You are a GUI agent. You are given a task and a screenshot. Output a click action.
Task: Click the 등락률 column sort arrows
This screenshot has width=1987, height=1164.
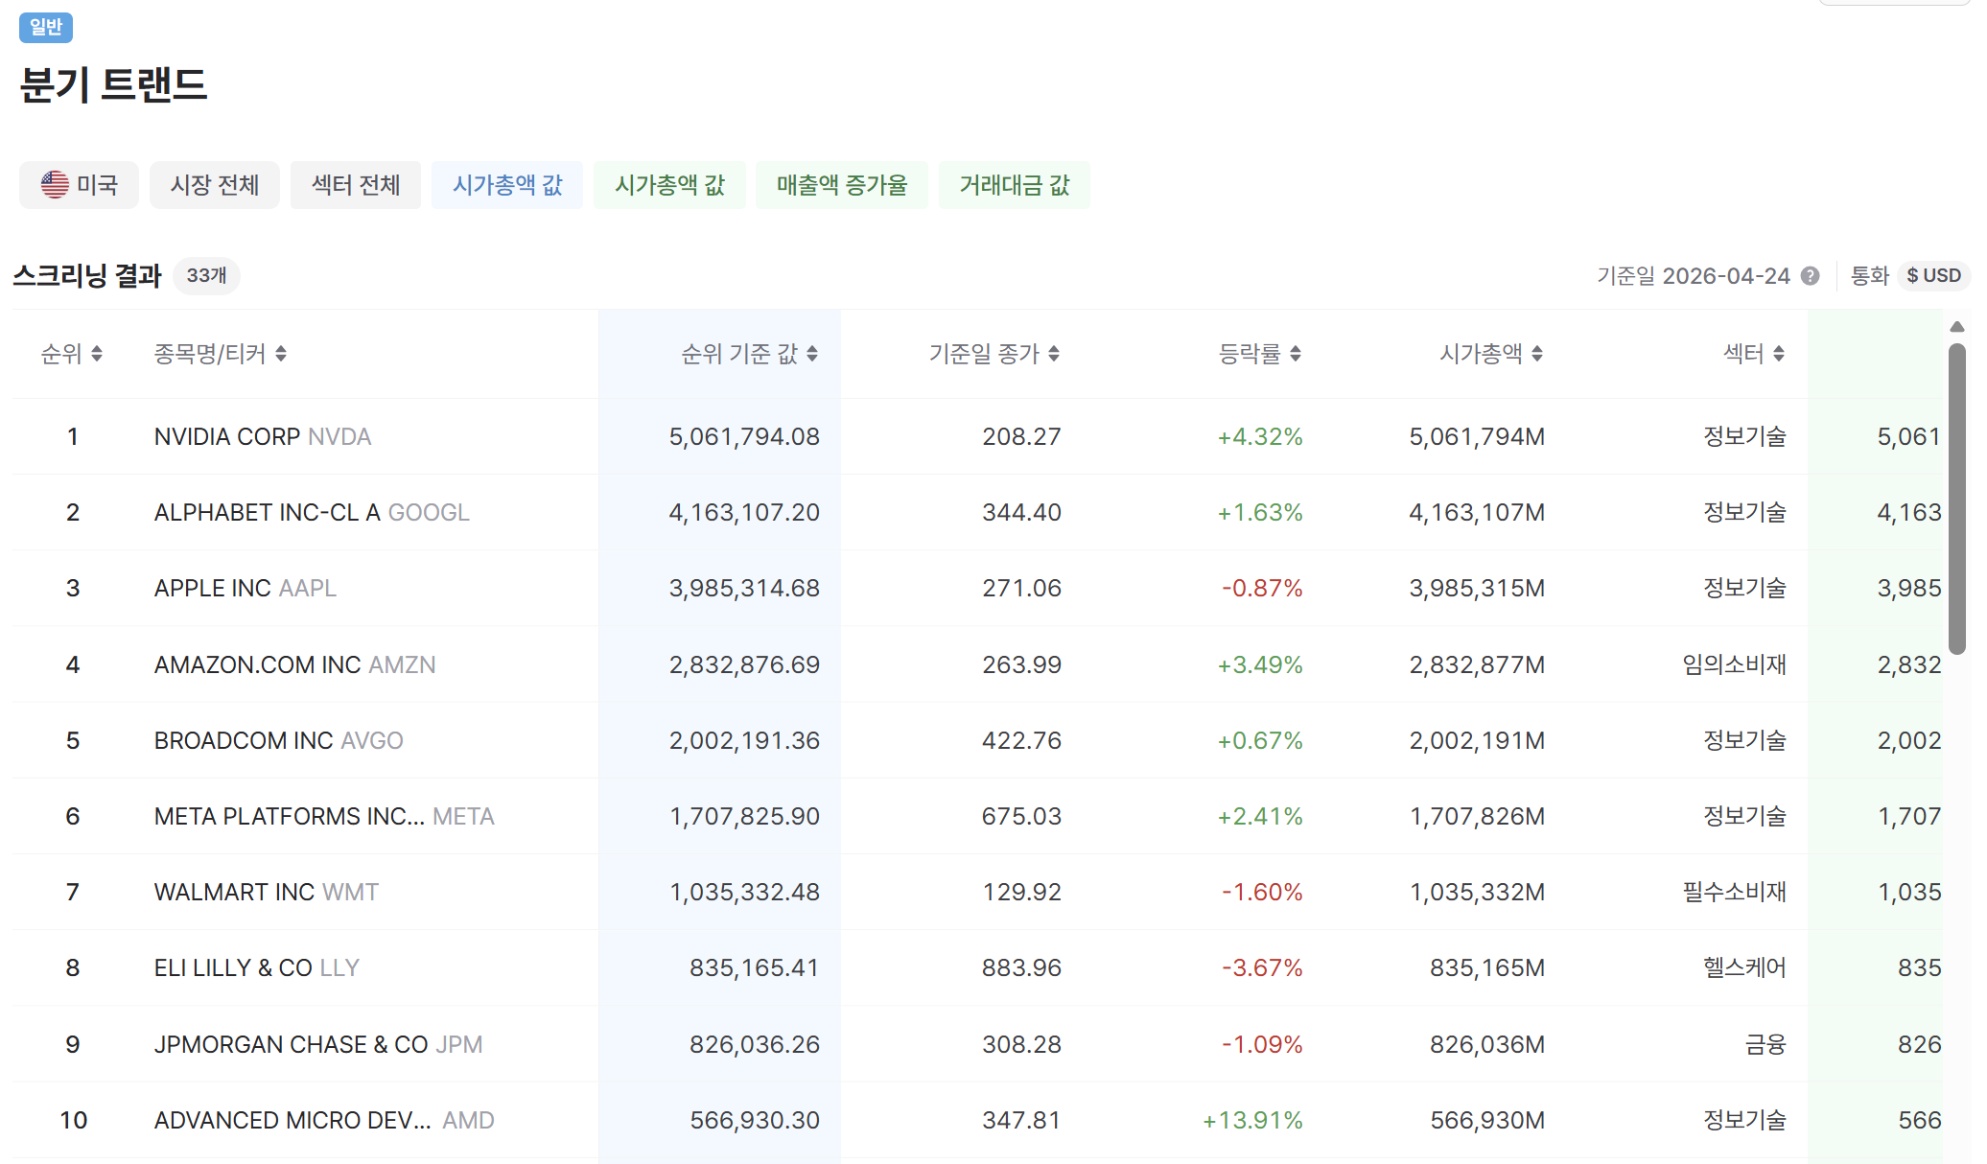(1296, 354)
